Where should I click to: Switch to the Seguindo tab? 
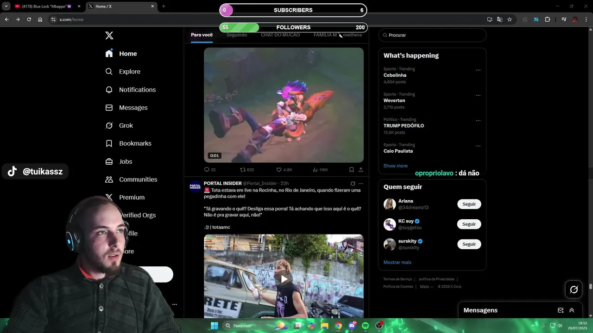coord(237,35)
